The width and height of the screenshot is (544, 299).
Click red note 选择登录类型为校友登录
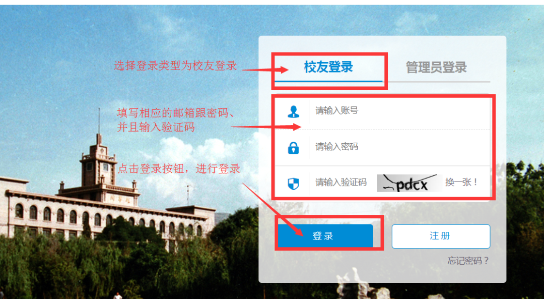click(x=175, y=66)
